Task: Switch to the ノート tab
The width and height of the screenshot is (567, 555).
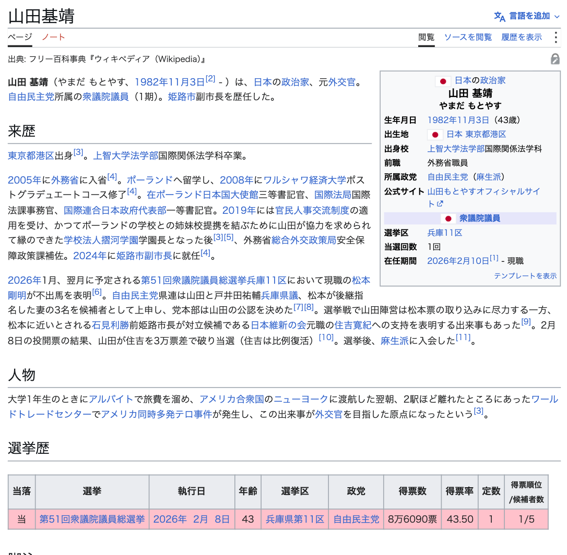Action: click(x=53, y=37)
